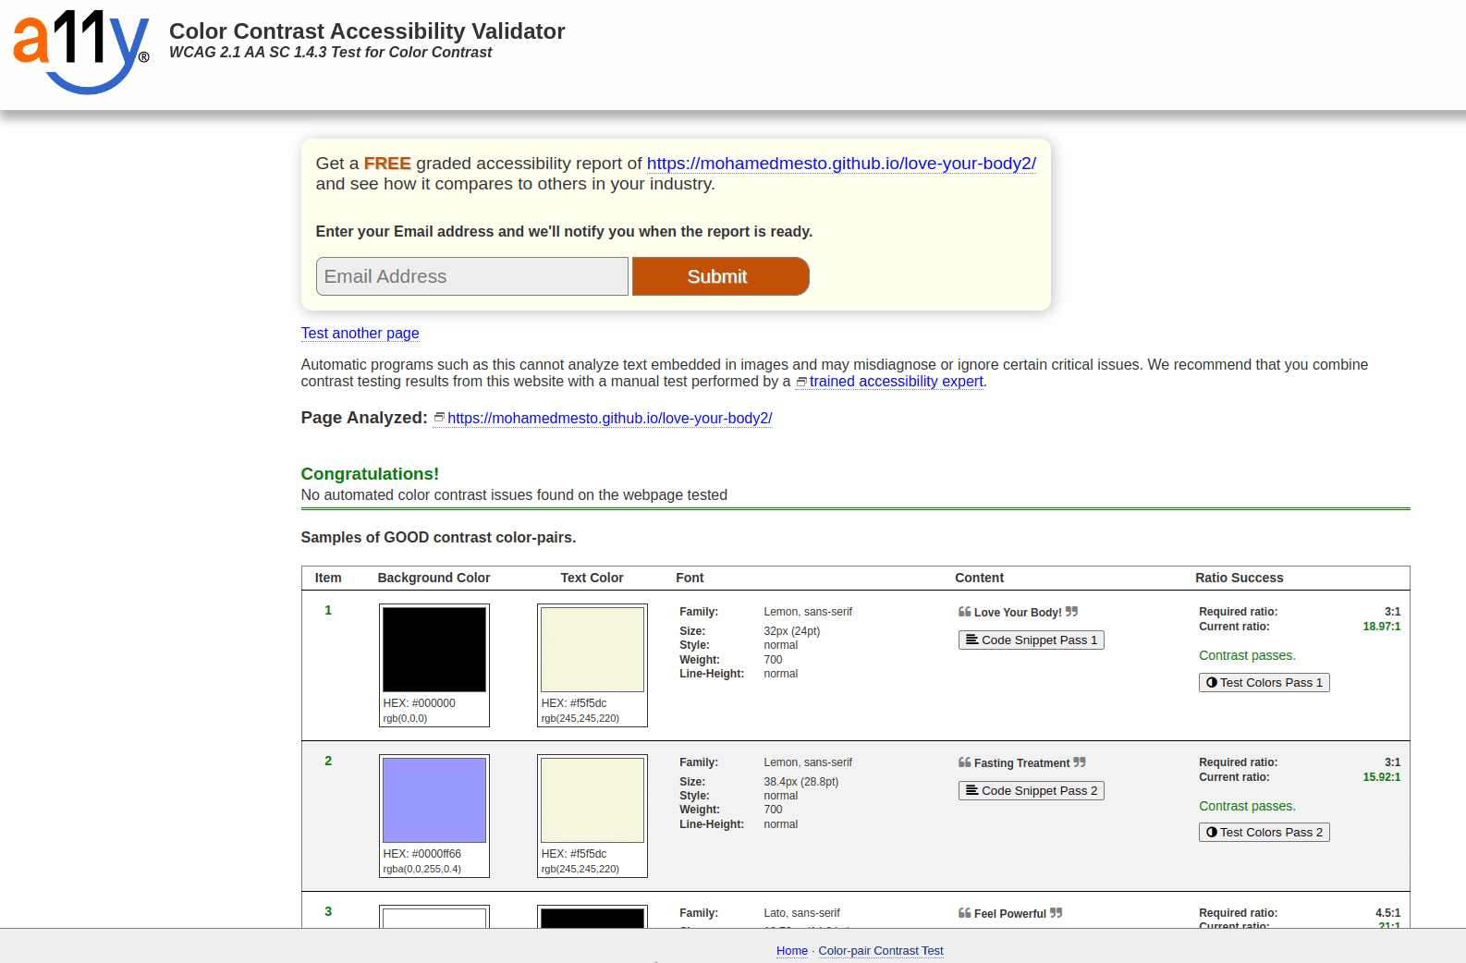Submit the email address form

click(x=721, y=276)
